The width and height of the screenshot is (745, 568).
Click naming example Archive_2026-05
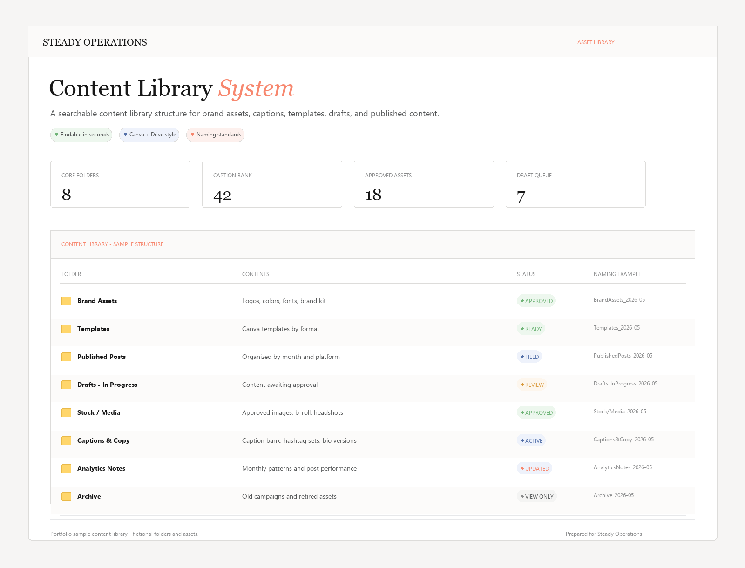click(x=614, y=495)
